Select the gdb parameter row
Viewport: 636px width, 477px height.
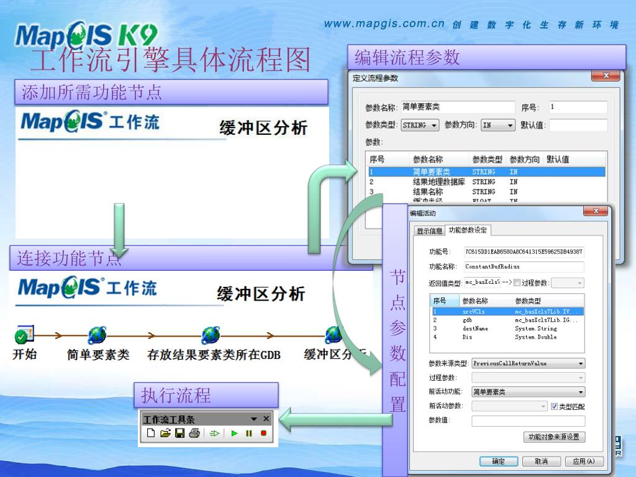click(508, 320)
